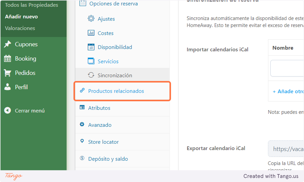Open Todos las Propiedades in sidebar
Screen dimensions: 304x182
[x=31, y=5]
